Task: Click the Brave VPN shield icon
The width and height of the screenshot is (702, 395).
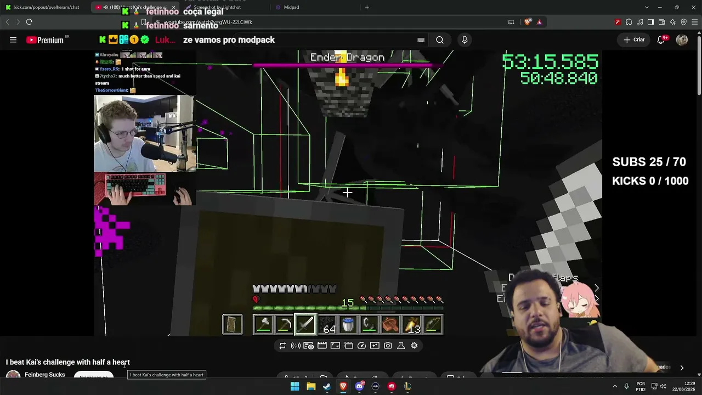Action: click(683, 22)
